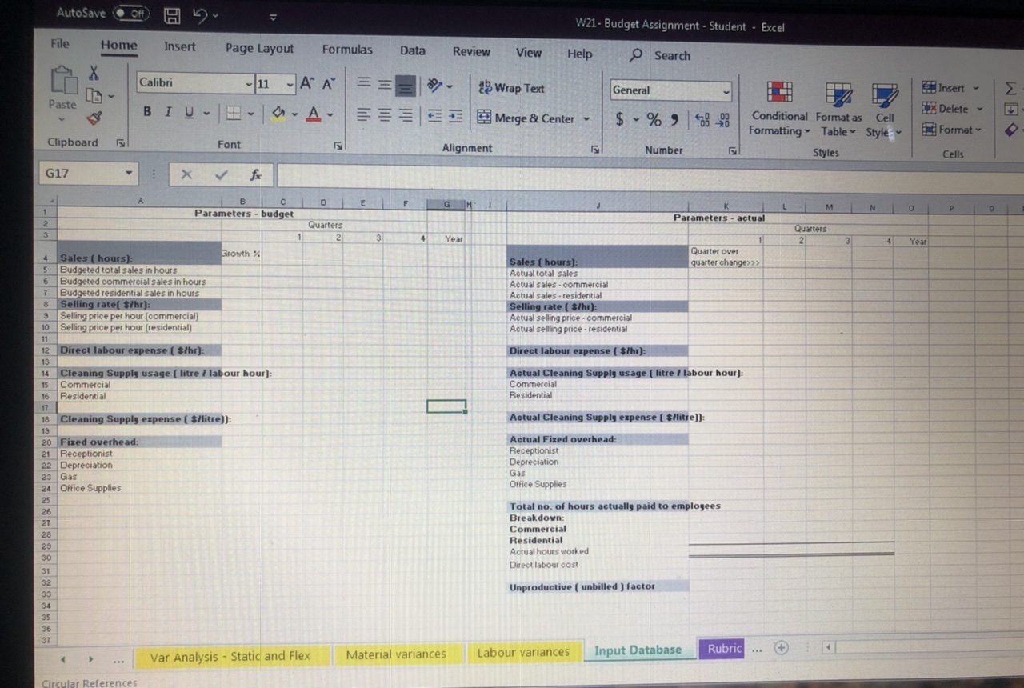Open Conditional Formatting options
1024x688 pixels.
[x=779, y=106]
